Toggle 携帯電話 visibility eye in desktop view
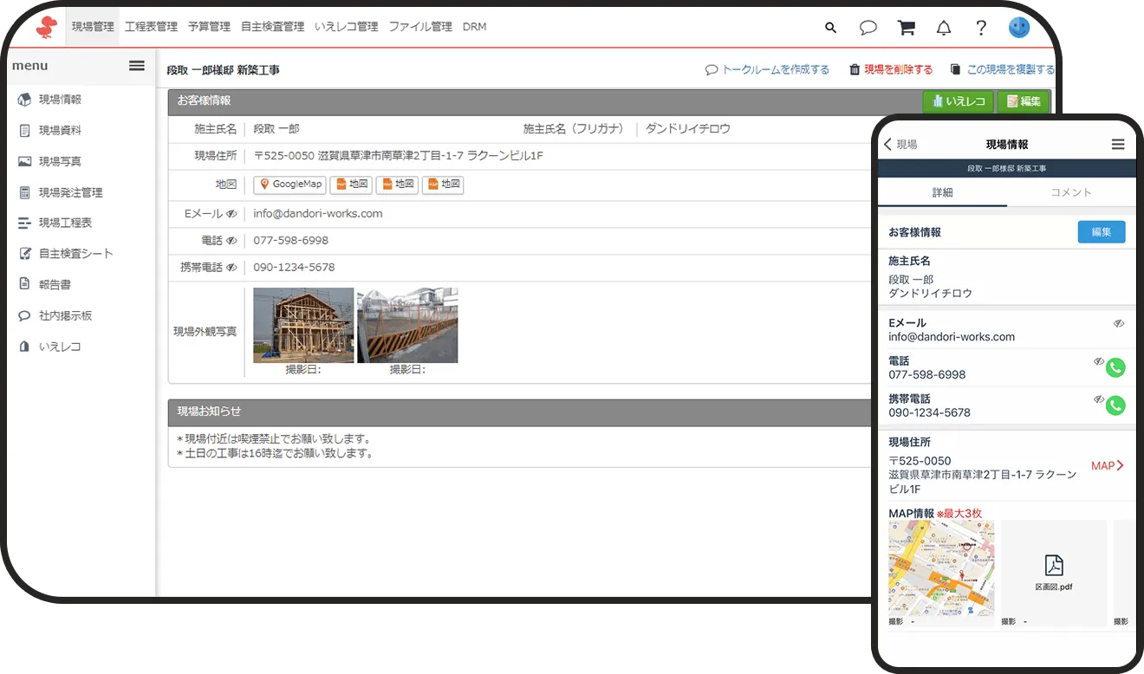The width and height of the screenshot is (1144, 674). pyautogui.click(x=231, y=268)
